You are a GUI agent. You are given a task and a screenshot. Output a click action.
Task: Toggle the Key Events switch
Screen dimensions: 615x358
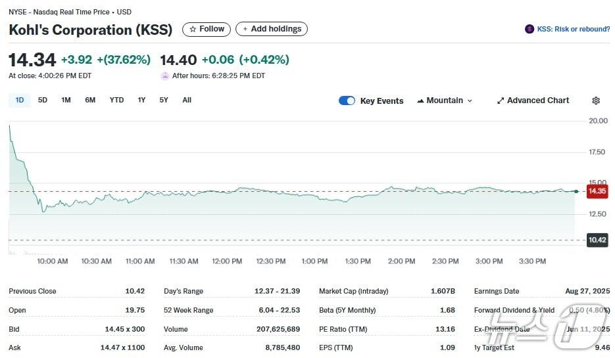click(347, 101)
